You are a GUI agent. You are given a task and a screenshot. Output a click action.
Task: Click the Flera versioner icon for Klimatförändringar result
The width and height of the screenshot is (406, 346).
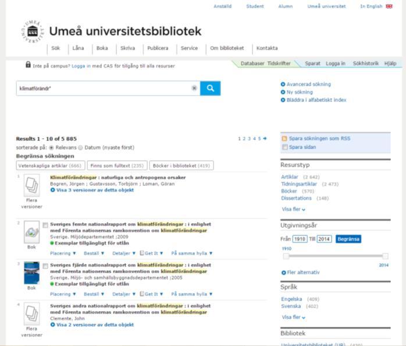(x=31, y=185)
